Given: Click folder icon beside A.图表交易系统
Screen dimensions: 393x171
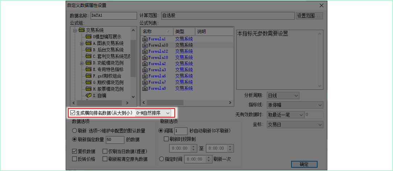Looking at the screenshot, I should pyautogui.click(x=88, y=44).
